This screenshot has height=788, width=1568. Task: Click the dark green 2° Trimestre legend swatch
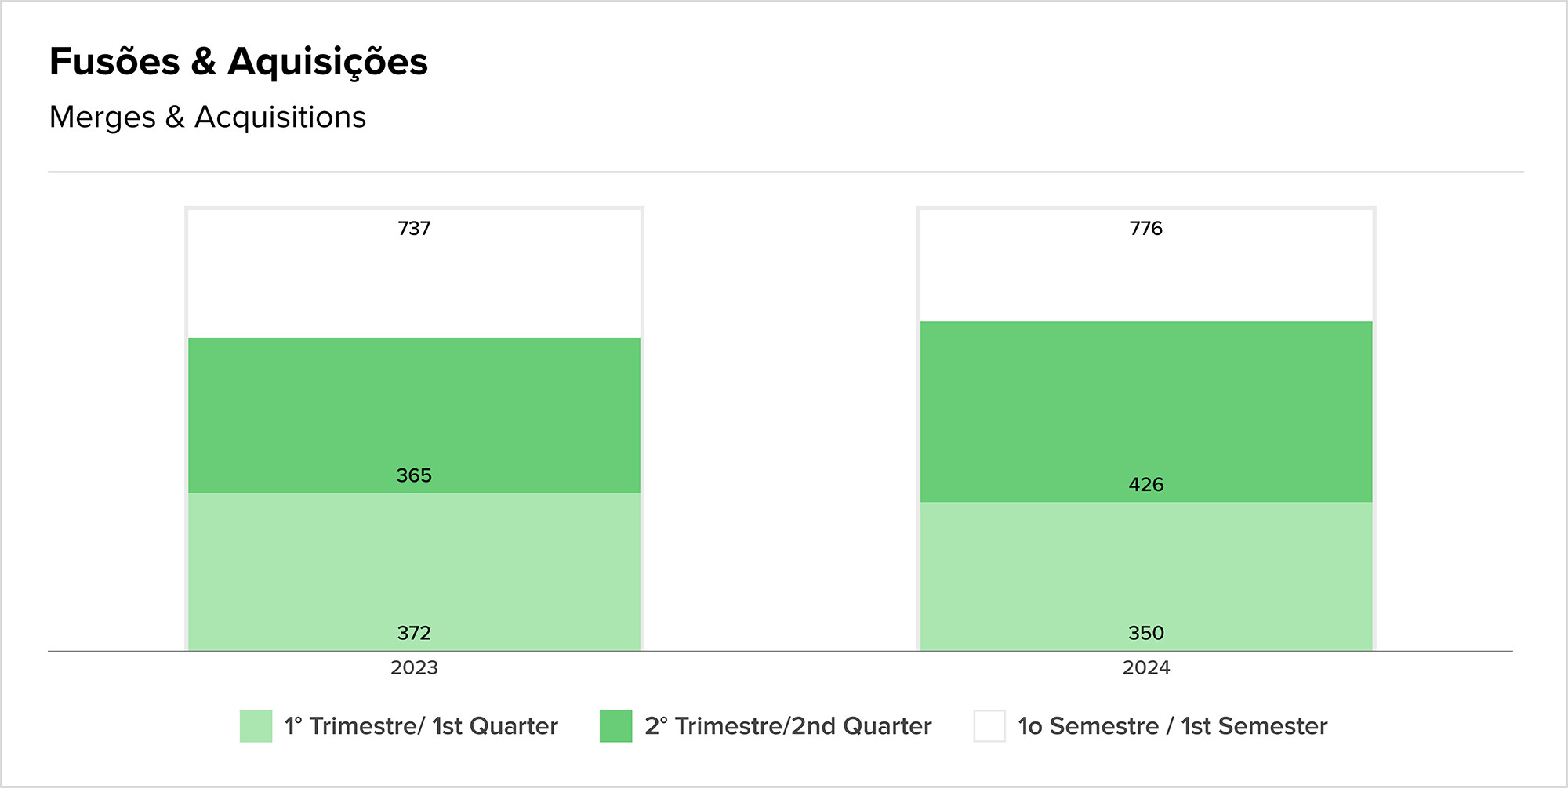[615, 726]
